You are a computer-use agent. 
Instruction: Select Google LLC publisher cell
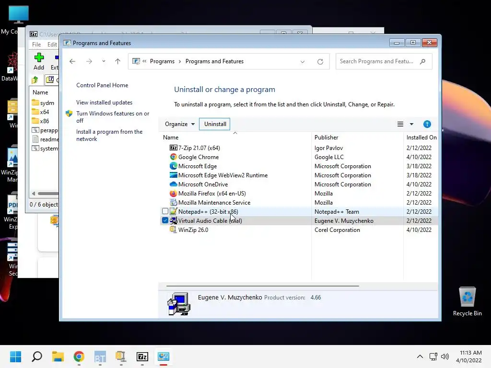click(329, 157)
